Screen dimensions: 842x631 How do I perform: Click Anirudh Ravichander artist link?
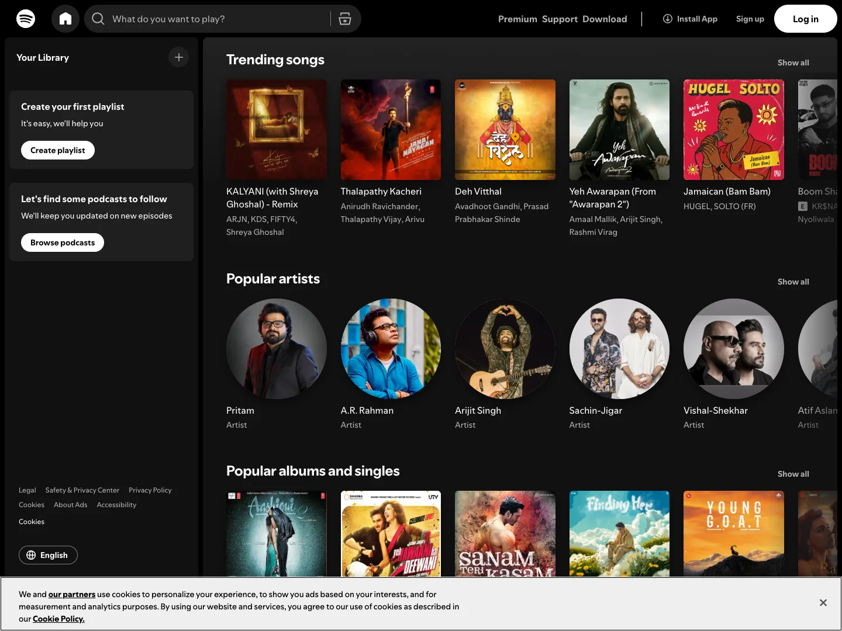click(379, 206)
